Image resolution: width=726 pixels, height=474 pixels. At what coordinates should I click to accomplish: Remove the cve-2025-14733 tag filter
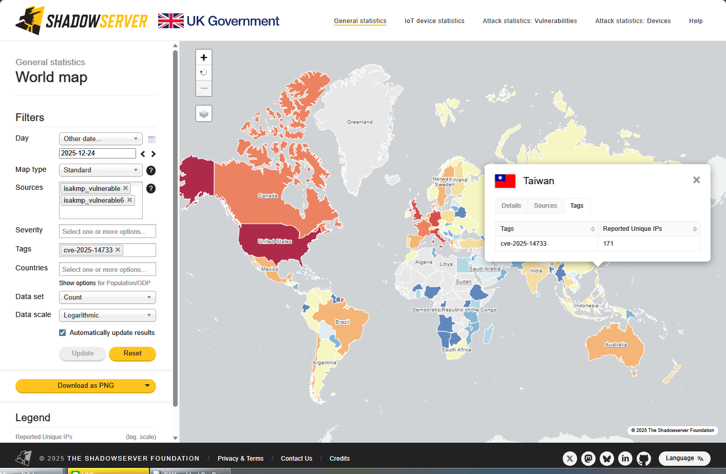click(x=118, y=250)
